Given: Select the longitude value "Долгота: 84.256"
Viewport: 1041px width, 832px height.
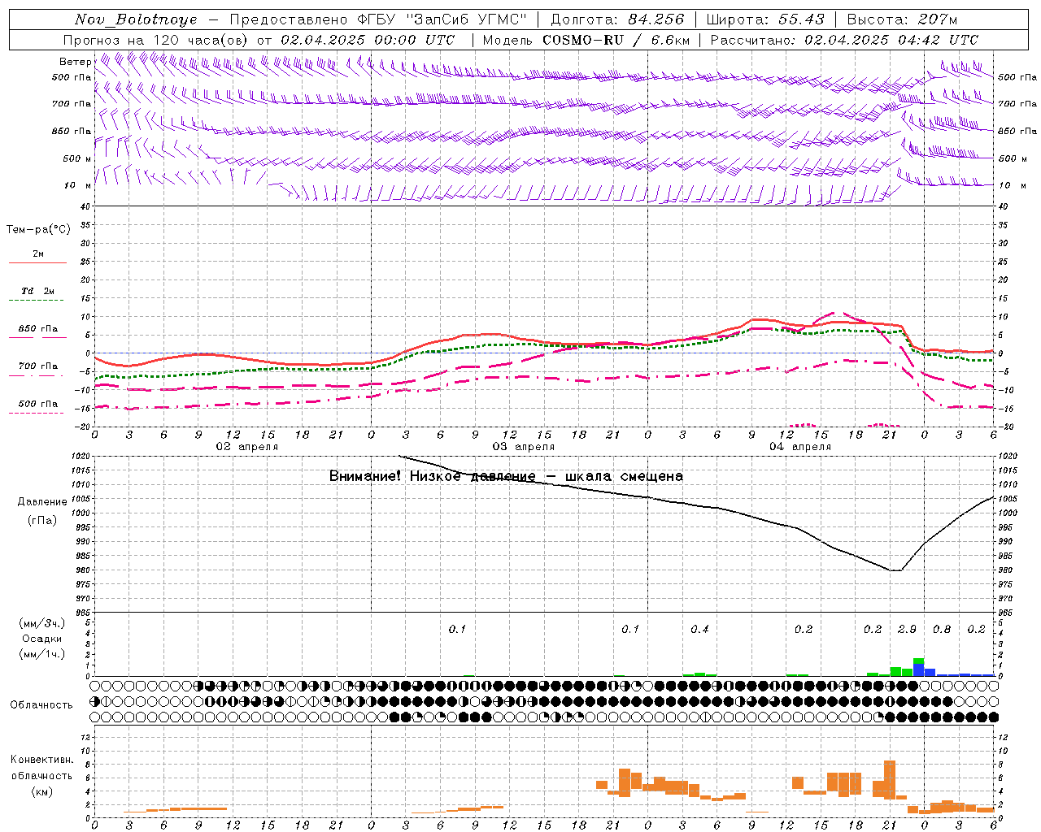Looking at the screenshot, I should click(618, 19).
